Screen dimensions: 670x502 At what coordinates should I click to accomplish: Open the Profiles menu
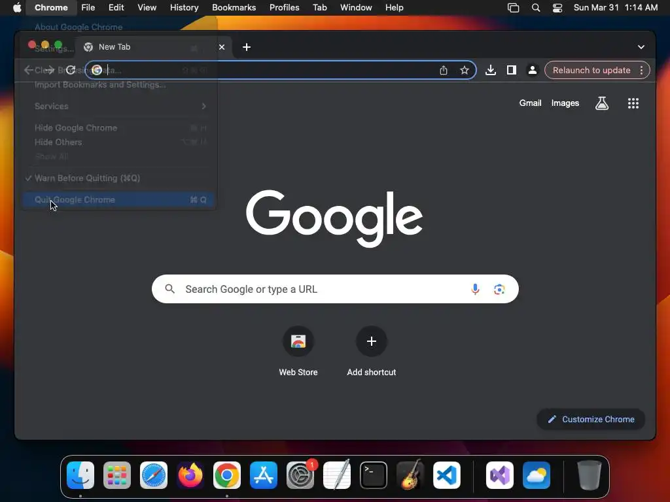(x=284, y=8)
